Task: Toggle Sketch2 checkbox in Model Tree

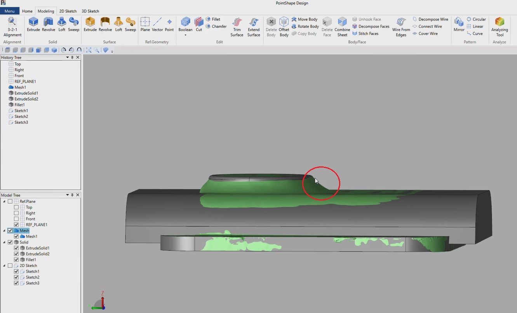Action: (x=16, y=277)
